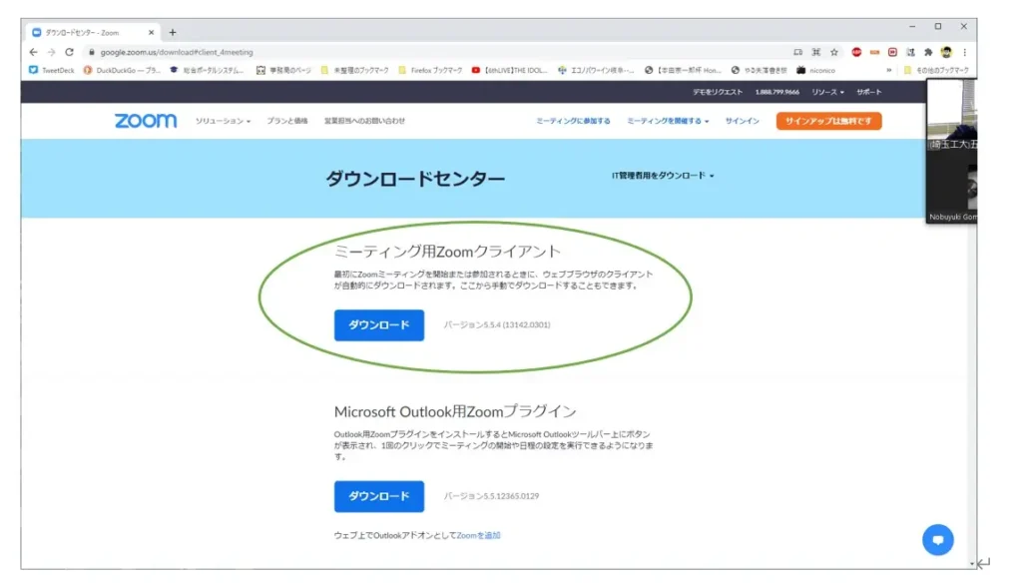
Task: Open the Chrome extensions puzzle icon
Action: point(928,52)
